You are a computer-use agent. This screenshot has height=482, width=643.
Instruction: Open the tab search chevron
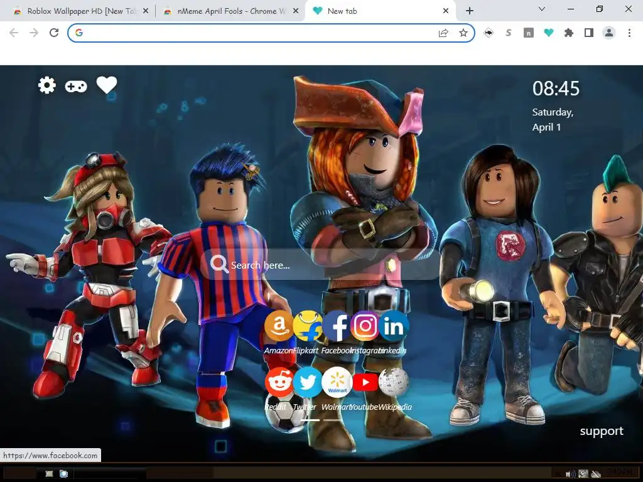pyautogui.click(x=542, y=9)
